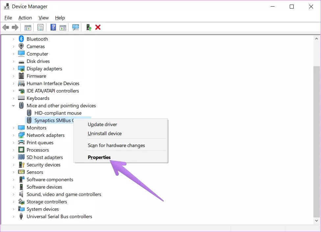Select the Print queues label
The image size is (321, 232).
(x=40, y=143)
